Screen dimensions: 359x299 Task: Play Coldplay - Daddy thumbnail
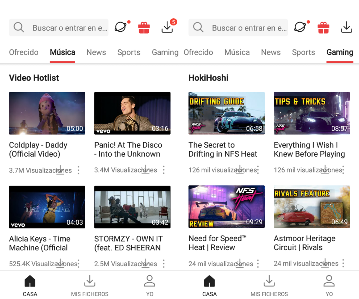pos(47,113)
